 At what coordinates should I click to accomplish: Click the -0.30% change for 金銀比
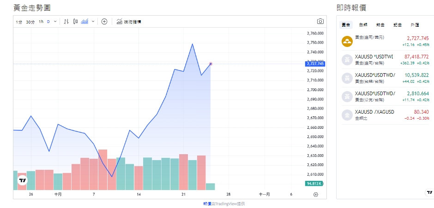point(423,118)
